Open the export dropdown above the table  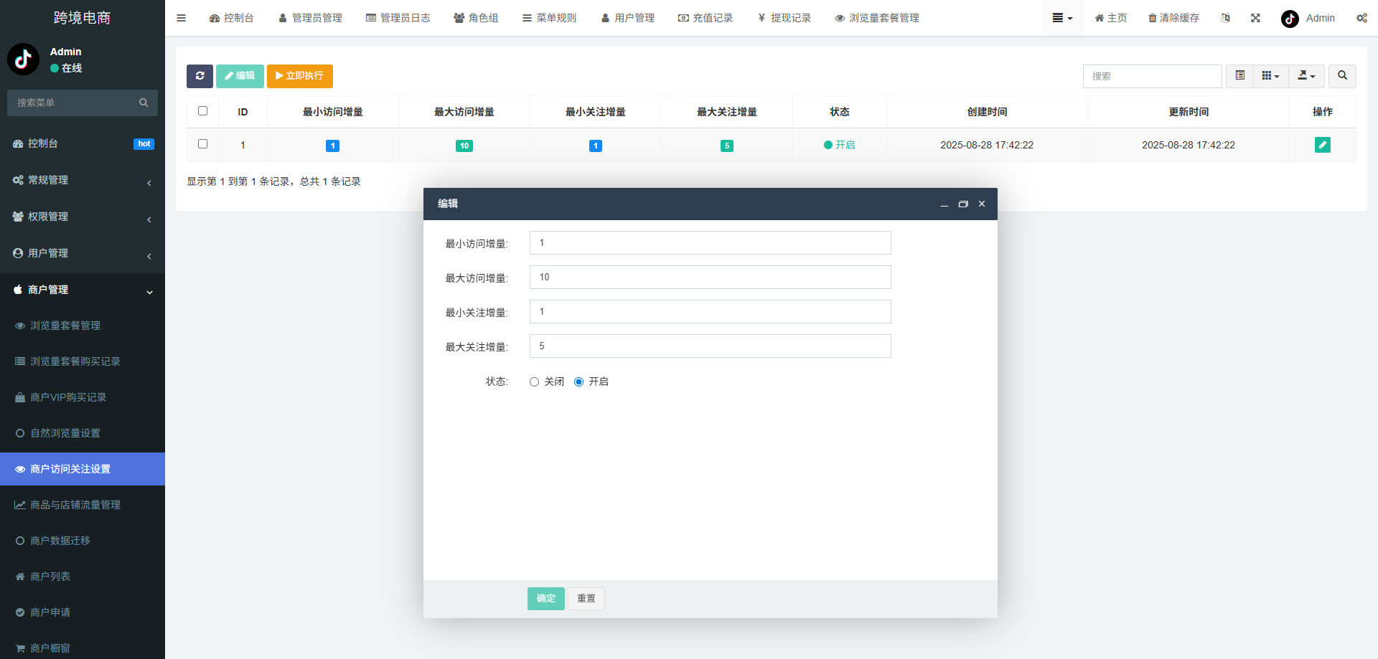1306,76
